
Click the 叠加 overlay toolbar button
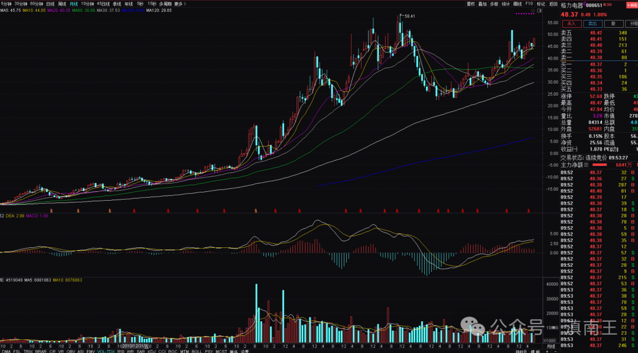click(x=483, y=4)
